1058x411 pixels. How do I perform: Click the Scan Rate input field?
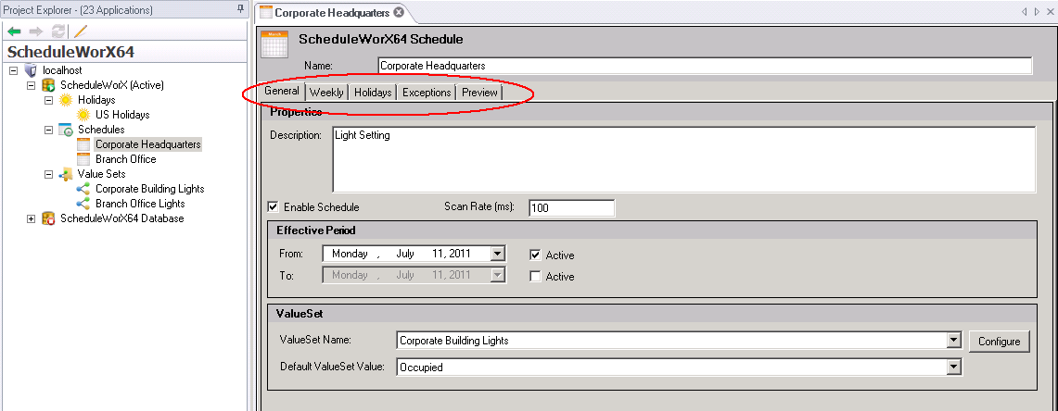[571, 207]
